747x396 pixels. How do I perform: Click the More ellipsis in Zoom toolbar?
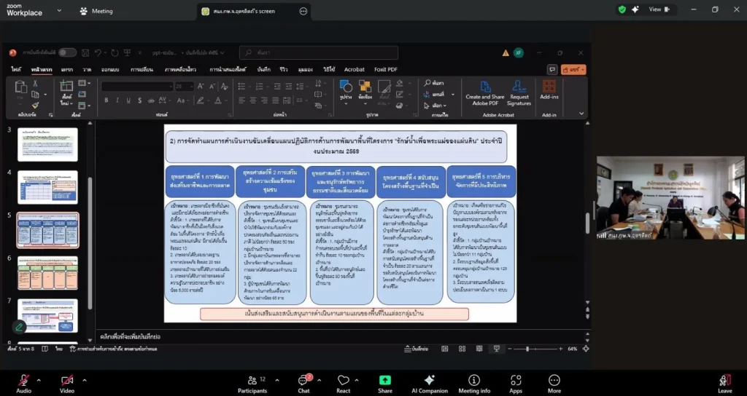[554, 381]
